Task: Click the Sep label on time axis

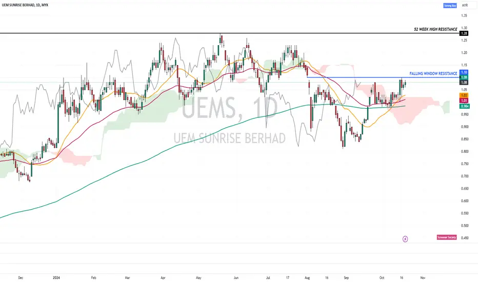Action: point(346,278)
